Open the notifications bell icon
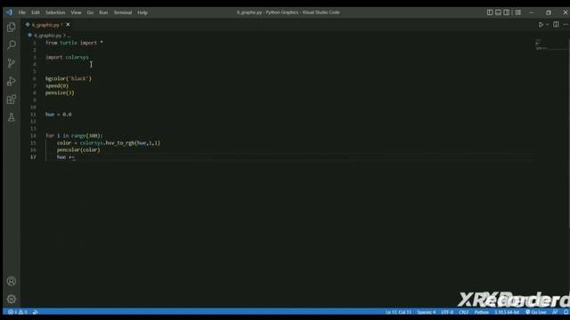 click(x=566, y=312)
